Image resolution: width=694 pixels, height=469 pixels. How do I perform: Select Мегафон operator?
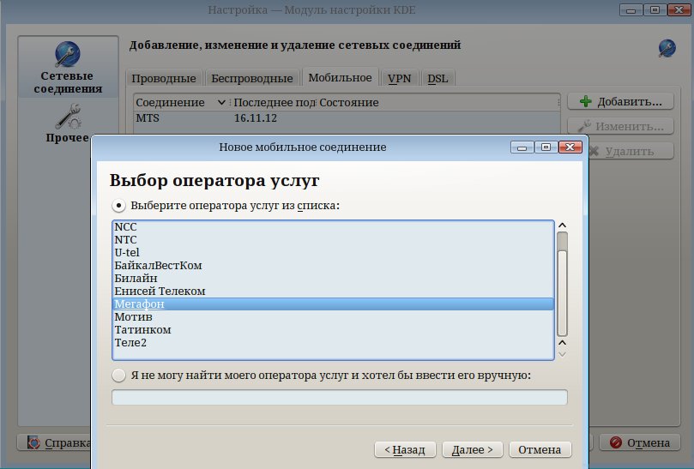[x=333, y=304]
